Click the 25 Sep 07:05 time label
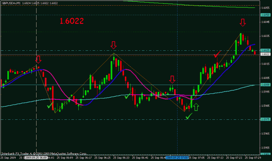This screenshot has height=161, width=272. point(197,158)
